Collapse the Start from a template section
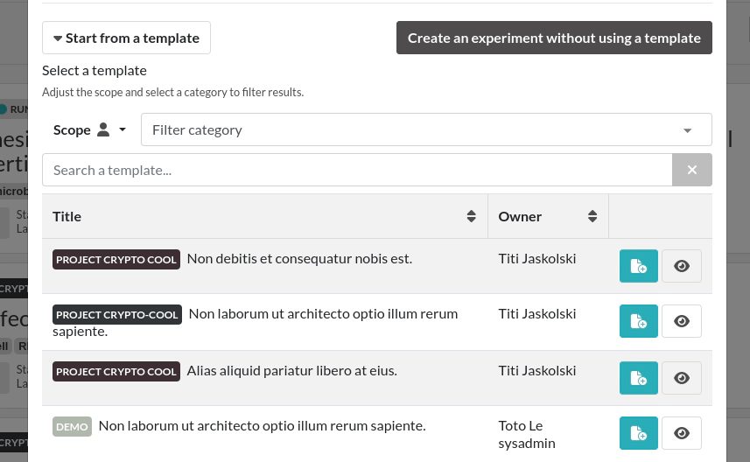750x462 pixels. pyautogui.click(x=126, y=38)
